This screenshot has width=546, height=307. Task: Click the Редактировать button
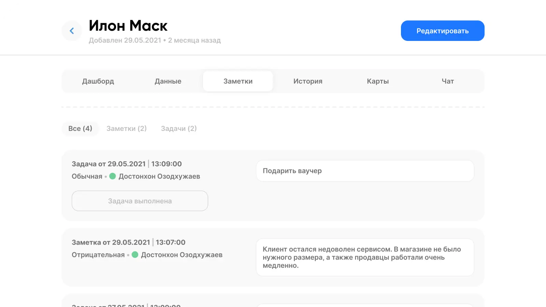click(443, 31)
